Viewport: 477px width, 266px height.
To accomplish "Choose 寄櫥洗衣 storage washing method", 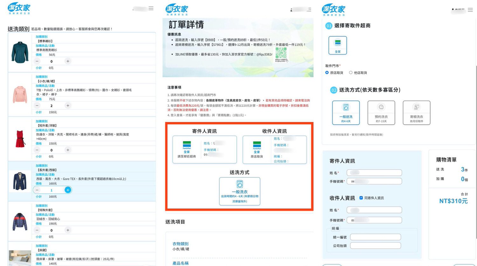I will 417,113.
